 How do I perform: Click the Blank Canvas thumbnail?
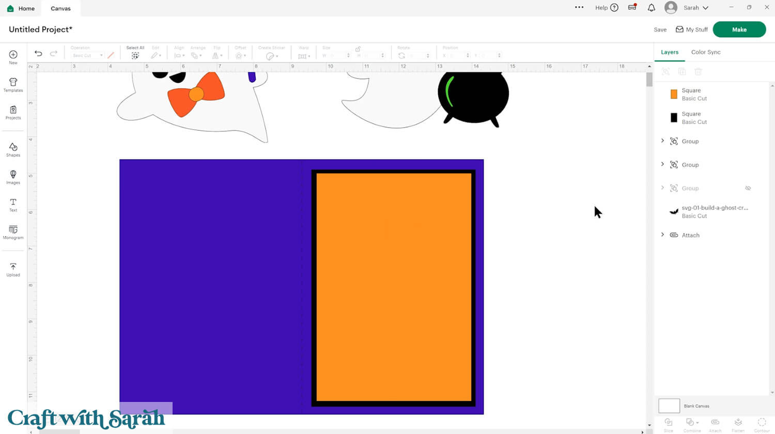pyautogui.click(x=669, y=406)
